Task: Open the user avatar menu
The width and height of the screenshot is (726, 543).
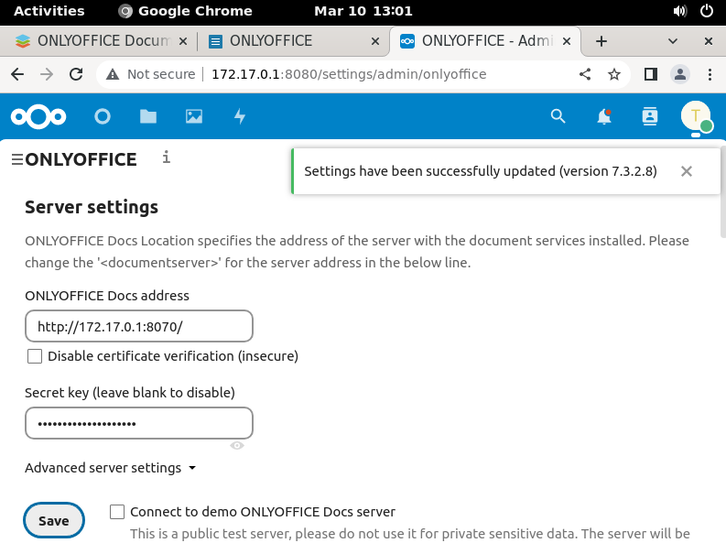Action: (x=696, y=116)
